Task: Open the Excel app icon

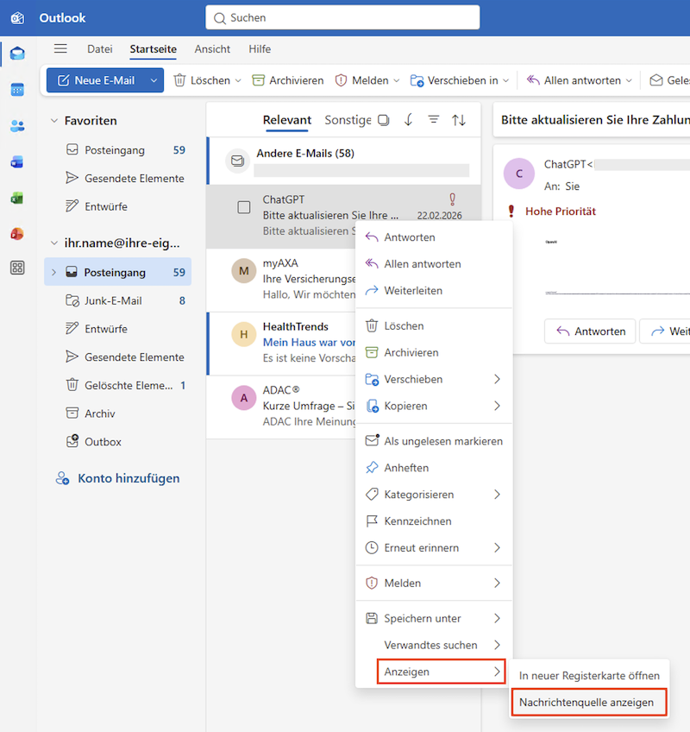Action: coord(17,198)
